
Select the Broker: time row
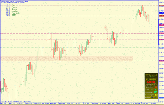[12, 7]
